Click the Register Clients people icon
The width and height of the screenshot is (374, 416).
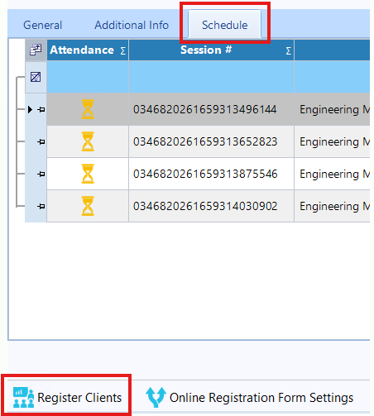pos(23,398)
